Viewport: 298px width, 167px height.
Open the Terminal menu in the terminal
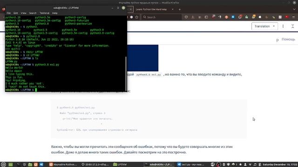[44, 13]
